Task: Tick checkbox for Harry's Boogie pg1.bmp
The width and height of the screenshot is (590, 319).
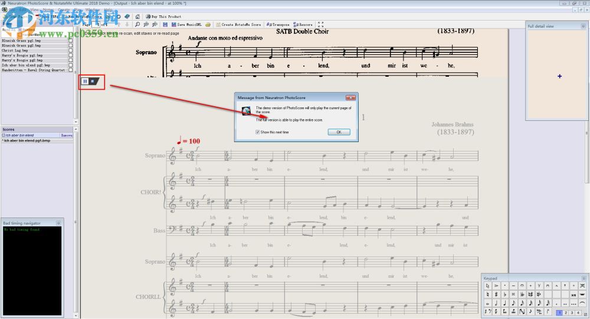Action: click(70, 55)
